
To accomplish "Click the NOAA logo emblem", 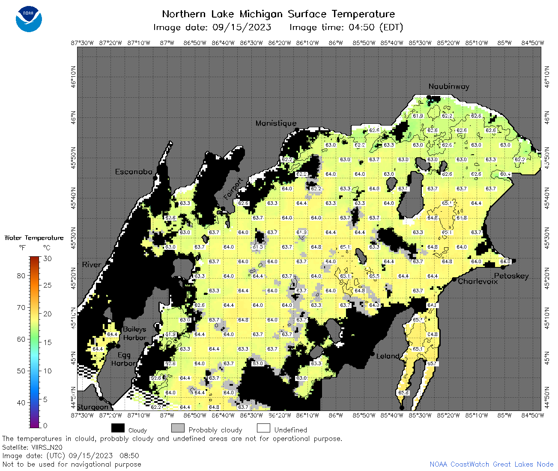I will coord(29,19).
